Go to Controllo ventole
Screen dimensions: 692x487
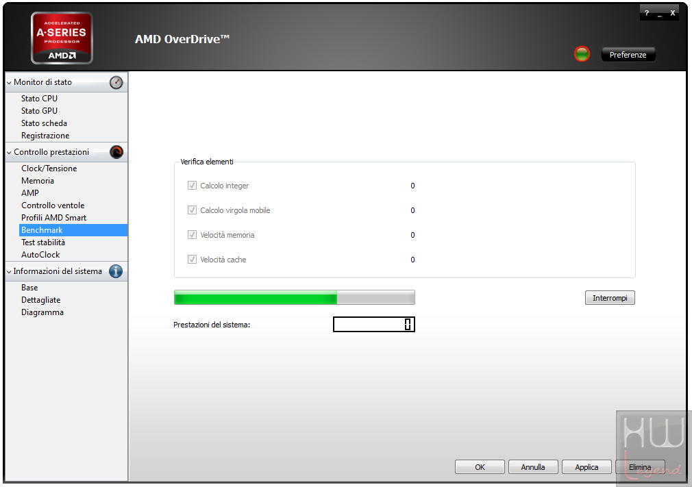point(53,205)
